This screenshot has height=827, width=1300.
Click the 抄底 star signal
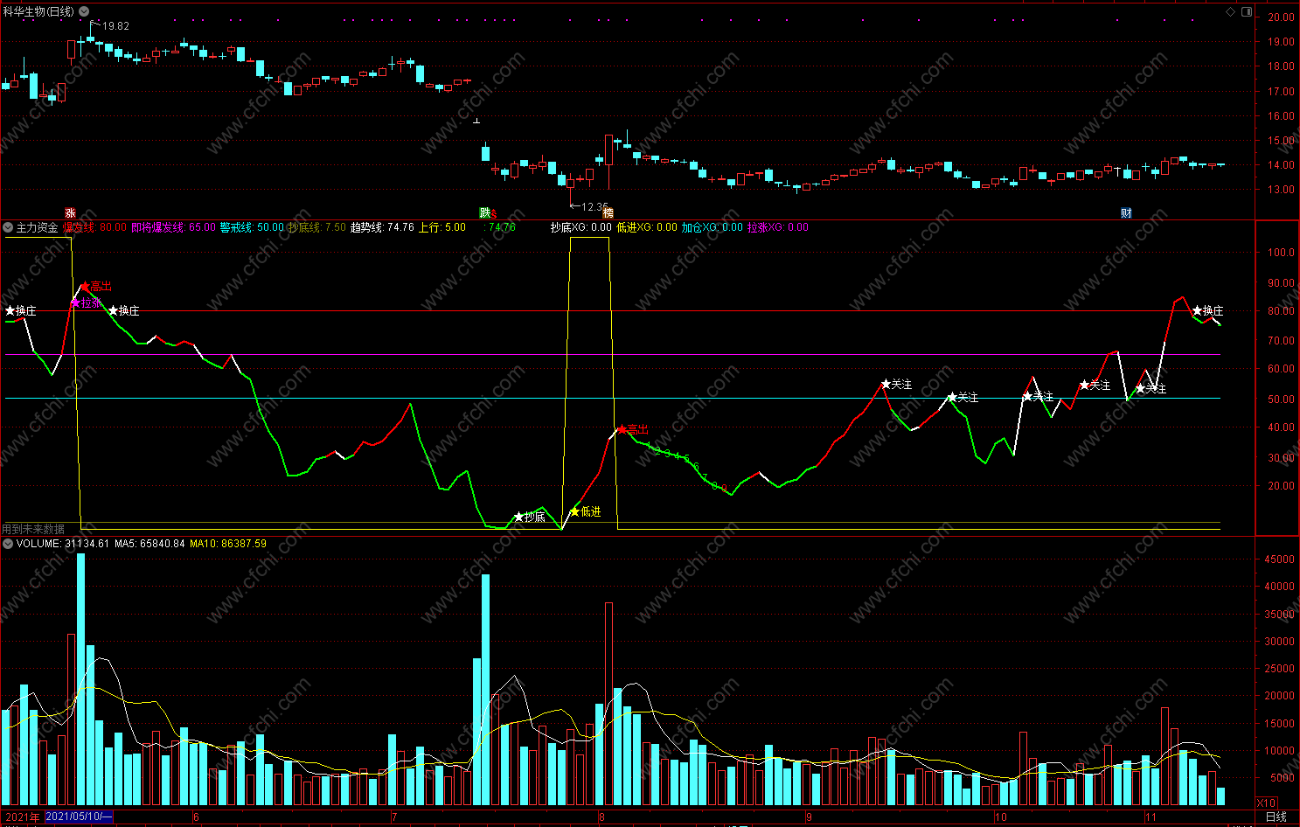(530, 517)
